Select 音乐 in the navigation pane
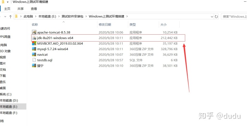The width and height of the screenshot is (247, 126). point(3,82)
